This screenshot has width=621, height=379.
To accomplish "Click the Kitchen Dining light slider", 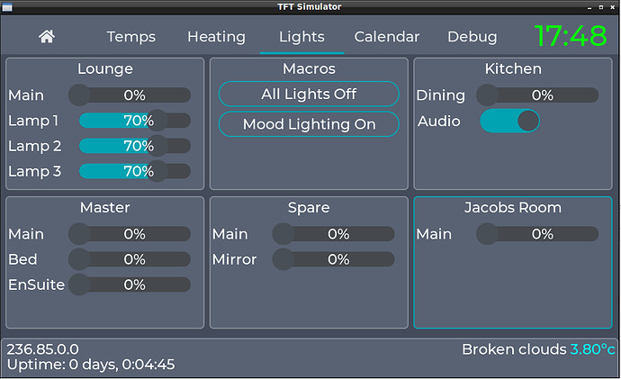I will [x=537, y=95].
